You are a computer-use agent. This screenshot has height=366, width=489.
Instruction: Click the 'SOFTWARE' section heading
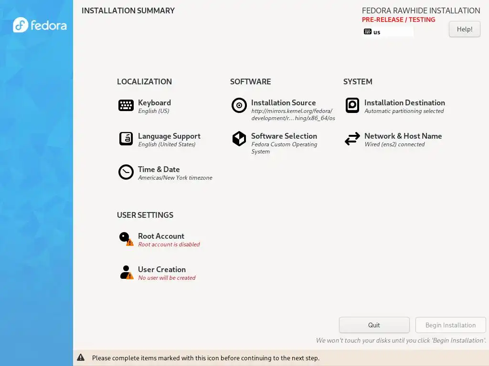click(x=250, y=81)
